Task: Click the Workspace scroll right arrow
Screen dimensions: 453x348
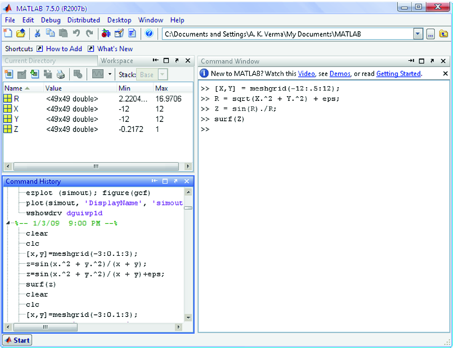Action: point(188,166)
